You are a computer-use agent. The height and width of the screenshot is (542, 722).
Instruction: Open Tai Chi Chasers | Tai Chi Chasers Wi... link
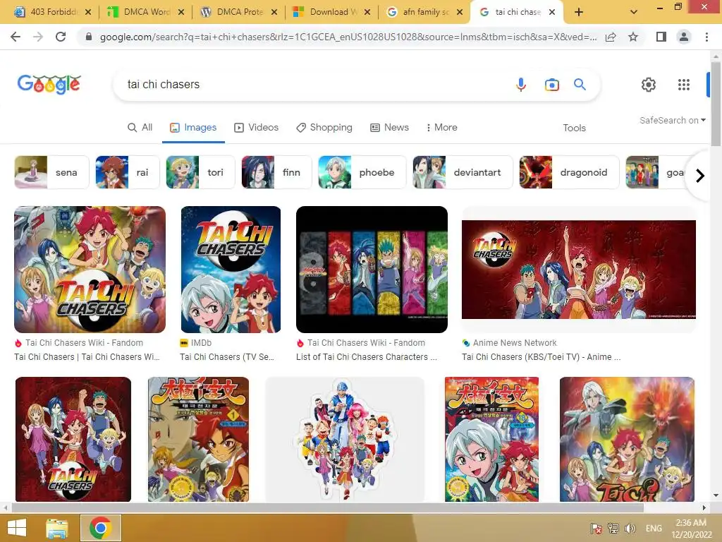[87, 357]
